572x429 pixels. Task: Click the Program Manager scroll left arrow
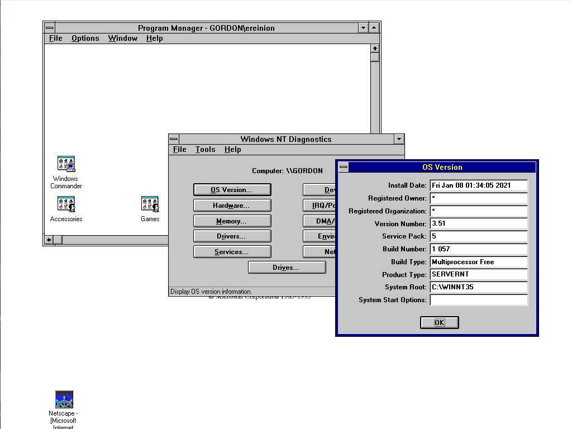click(x=49, y=240)
